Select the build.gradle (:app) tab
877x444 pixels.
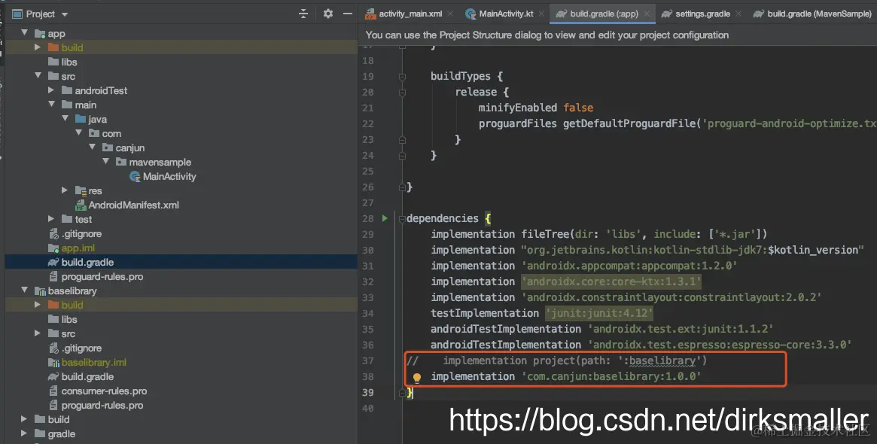tap(604, 14)
